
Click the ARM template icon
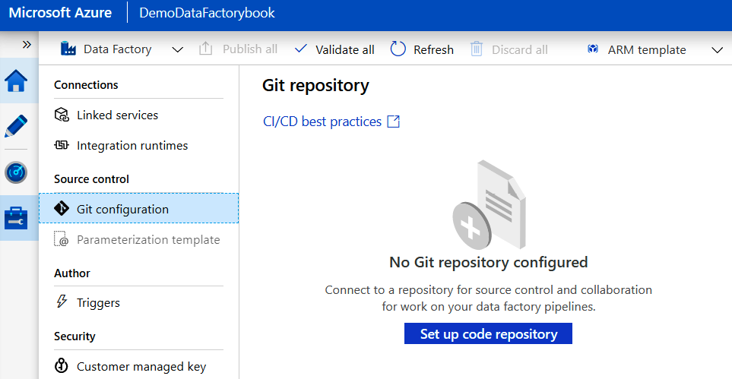point(593,49)
